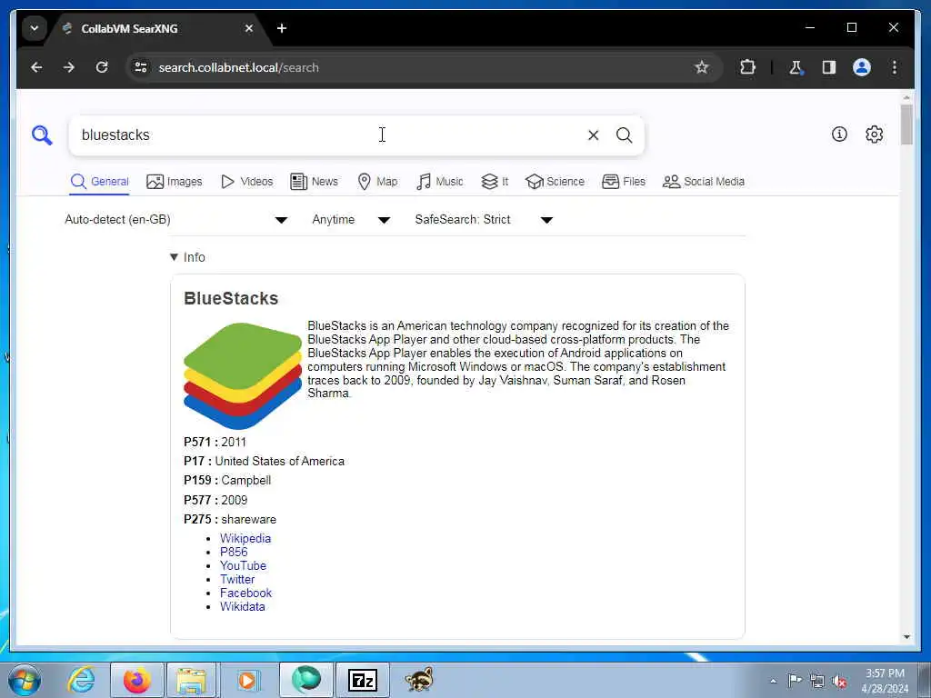This screenshot has height=698, width=931.
Task: Open Windows Explorer from taskbar
Action: (x=191, y=680)
